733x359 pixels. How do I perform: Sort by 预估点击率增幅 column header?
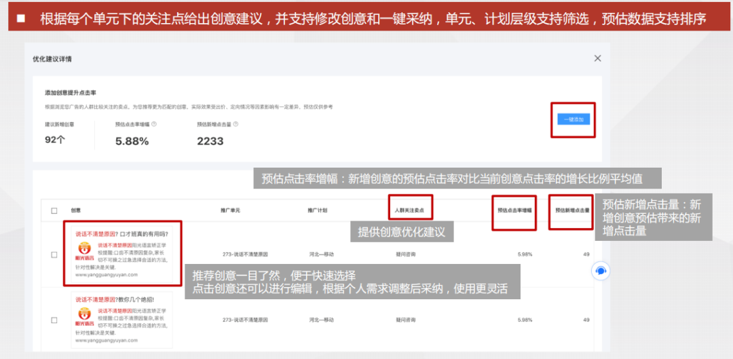coord(514,210)
